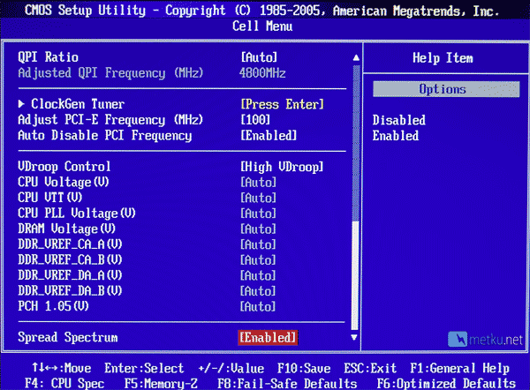This screenshot has height=390, width=530.
Task: Select the VDroop Control setting
Action: tap(64, 167)
